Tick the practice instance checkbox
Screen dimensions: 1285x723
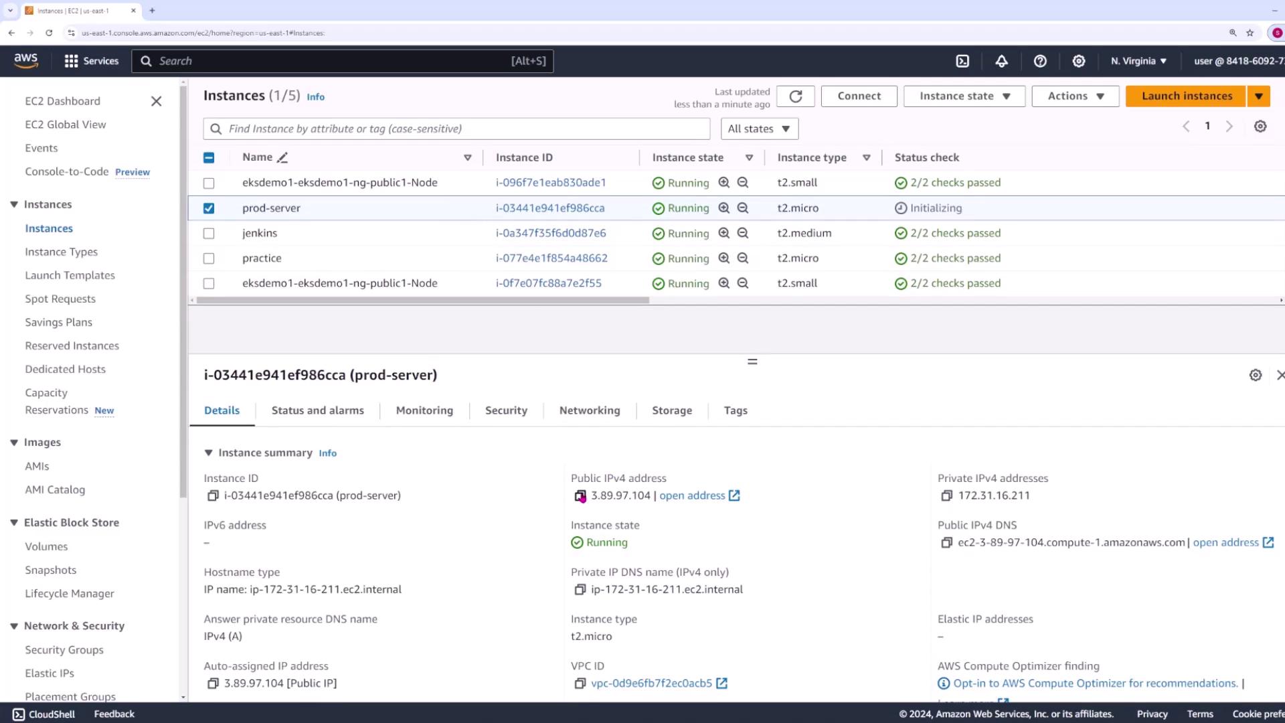209,258
